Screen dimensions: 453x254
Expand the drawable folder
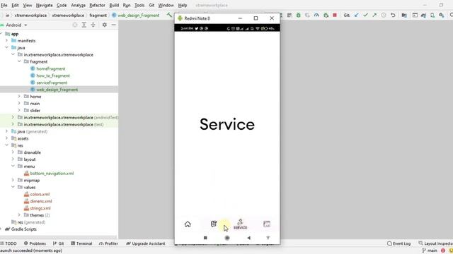coord(13,152)
